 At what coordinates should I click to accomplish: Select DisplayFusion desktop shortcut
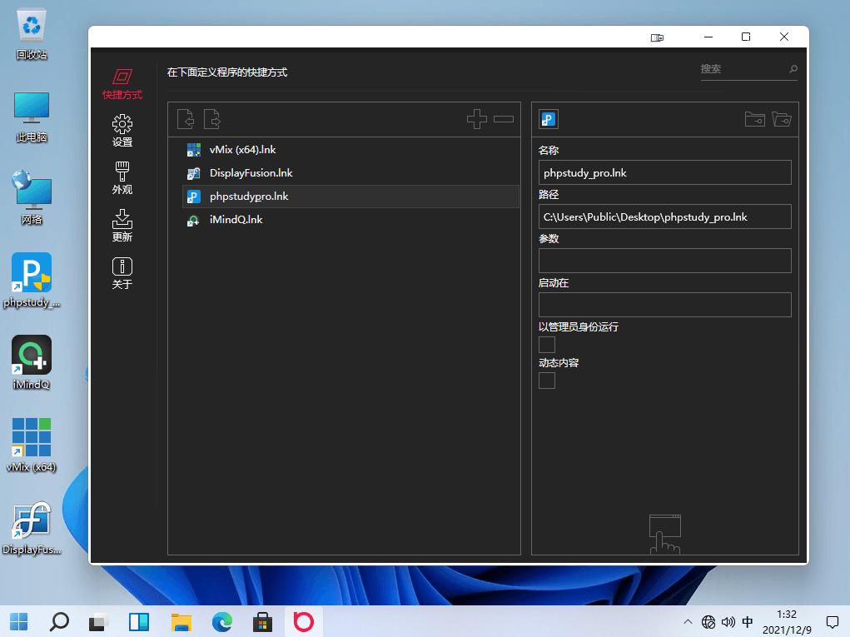(32, 528)
